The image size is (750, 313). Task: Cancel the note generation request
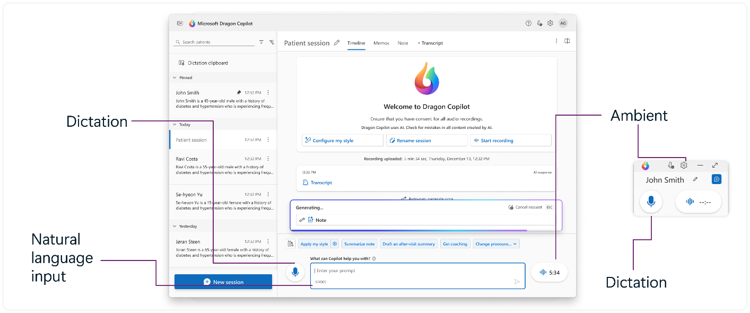point(525,207)
